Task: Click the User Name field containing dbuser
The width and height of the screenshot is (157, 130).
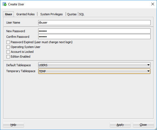Action: click(x=94, y=23)
